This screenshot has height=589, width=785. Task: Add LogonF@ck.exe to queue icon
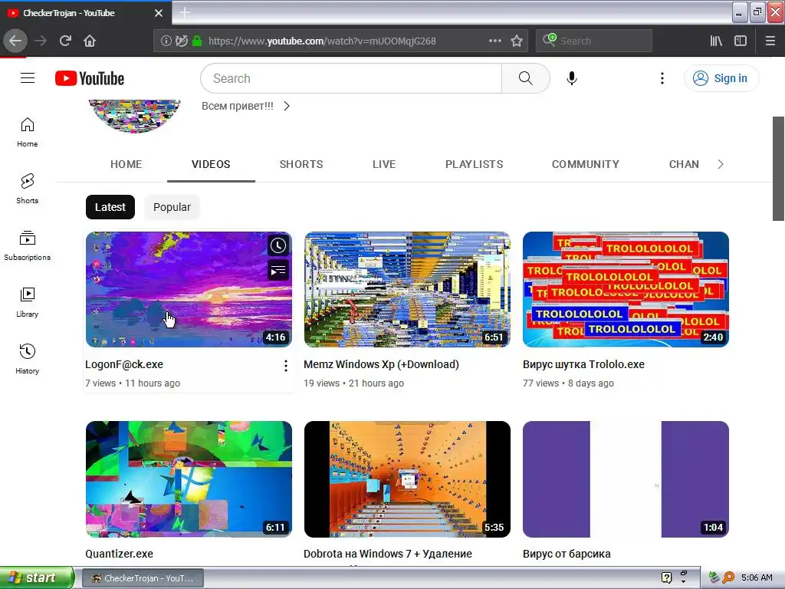tap(278, 271)
